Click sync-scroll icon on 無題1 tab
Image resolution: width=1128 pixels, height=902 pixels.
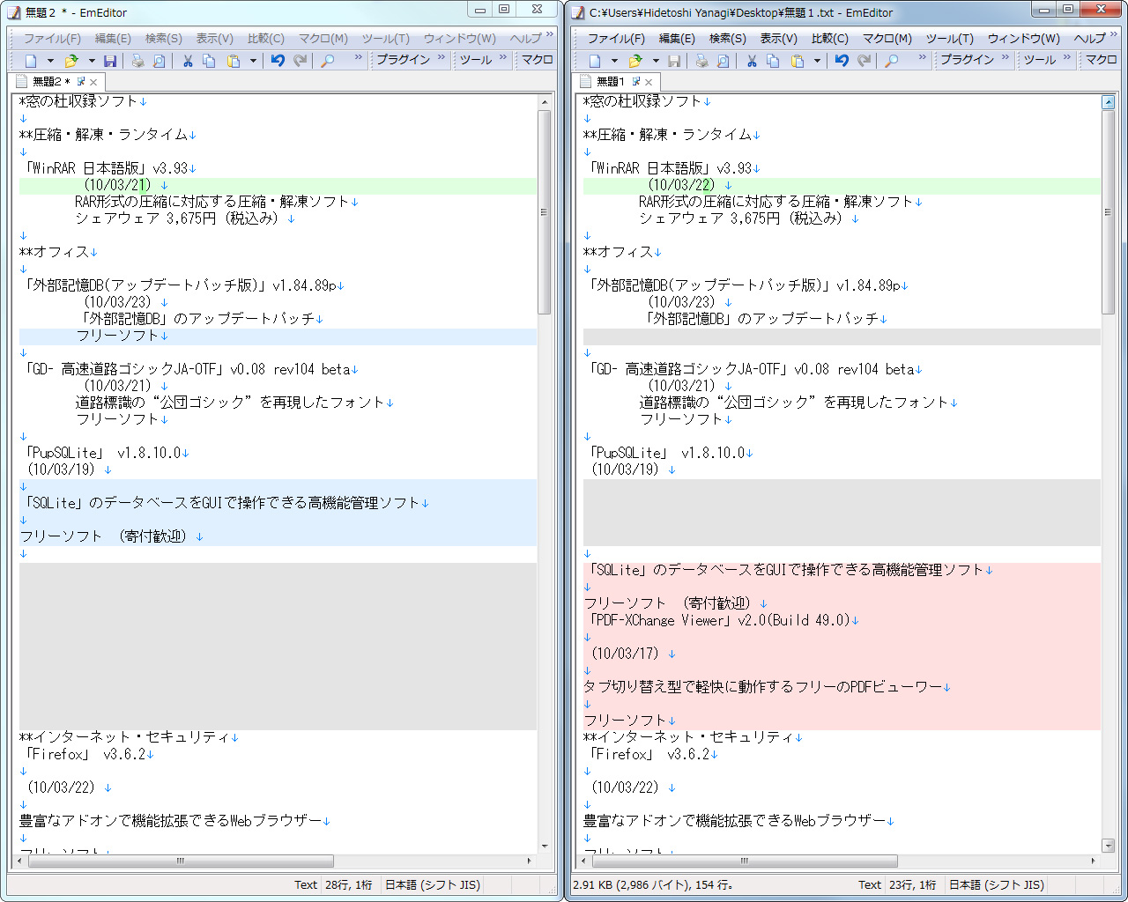(x=636, y=81)
